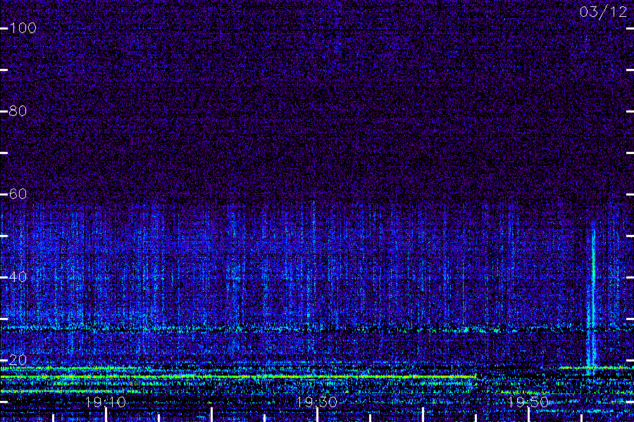This screenshot has width=634, height=422.
Task: Click the 19:30 time axis label
Action: pos(317,402)
